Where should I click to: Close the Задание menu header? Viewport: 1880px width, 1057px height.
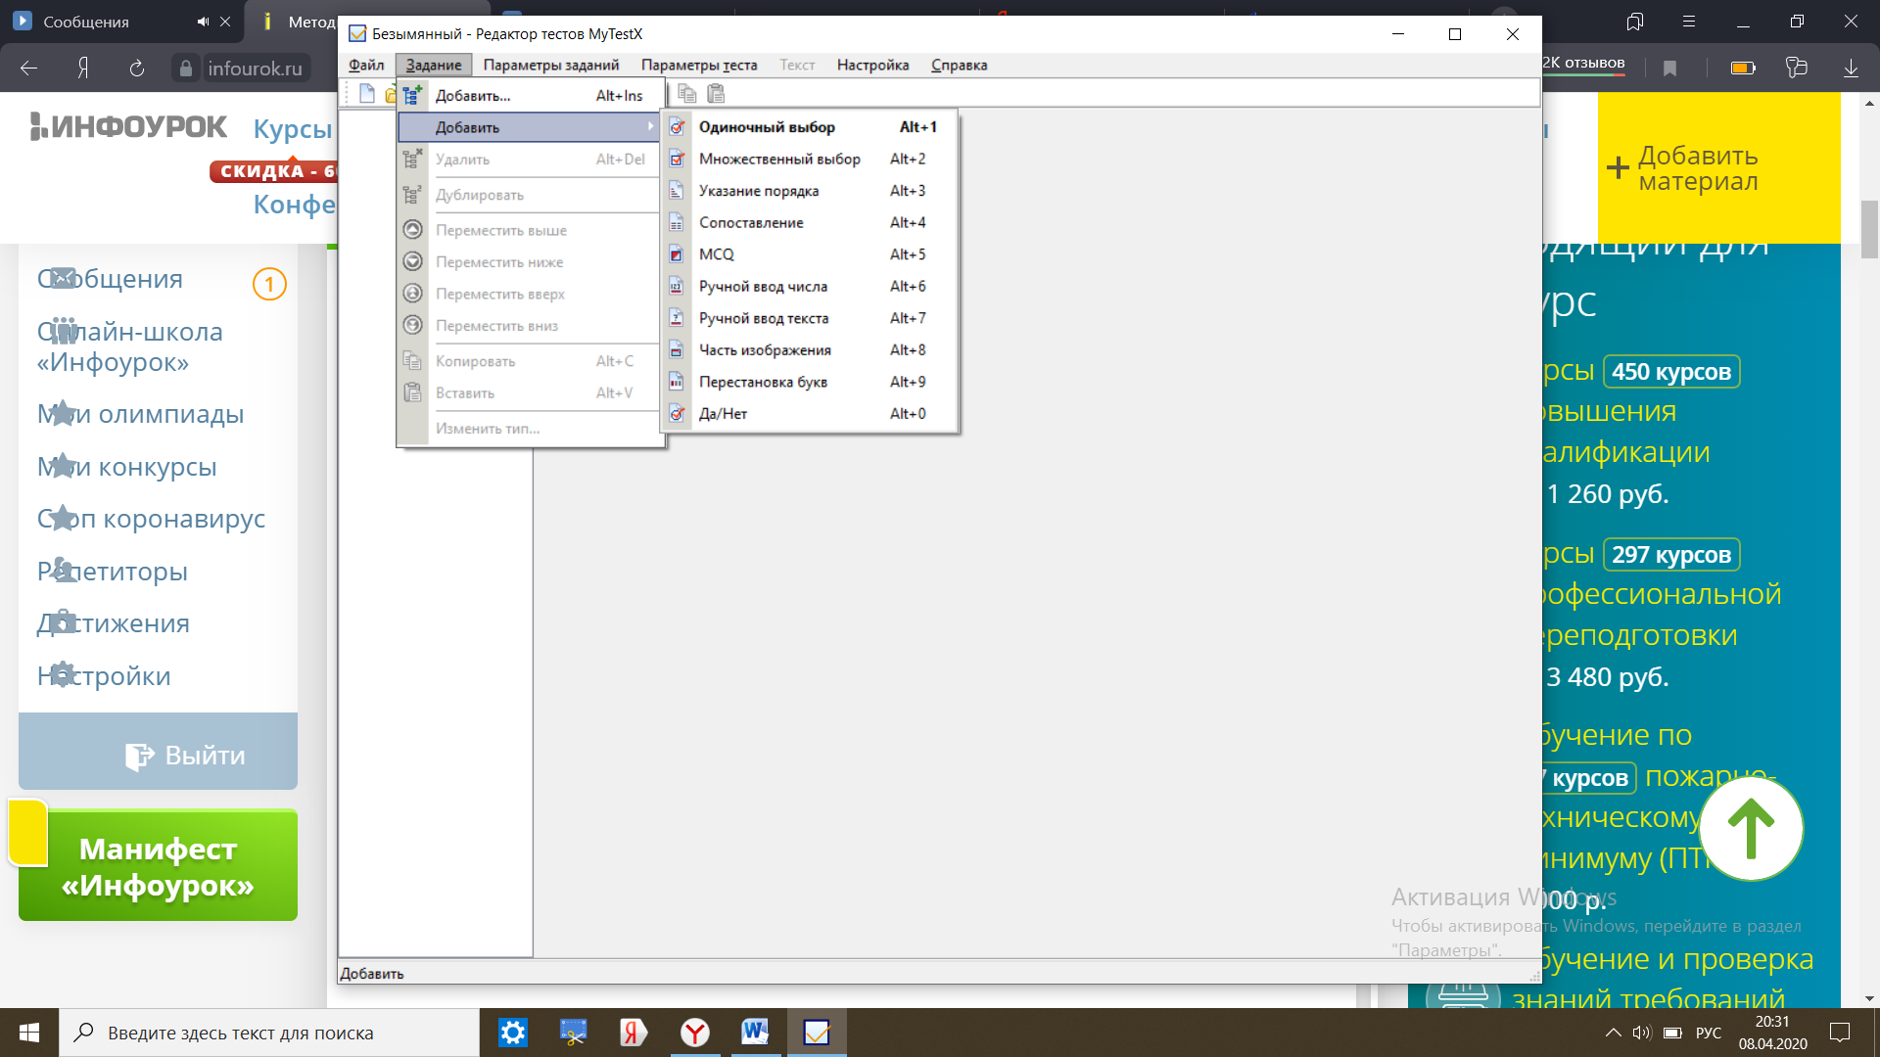point(434,65)
